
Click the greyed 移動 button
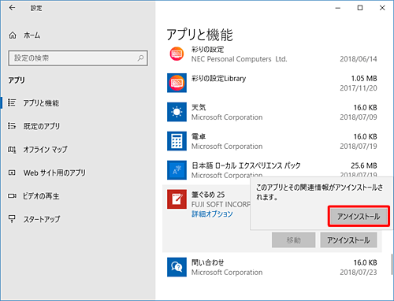click(293, 240)
